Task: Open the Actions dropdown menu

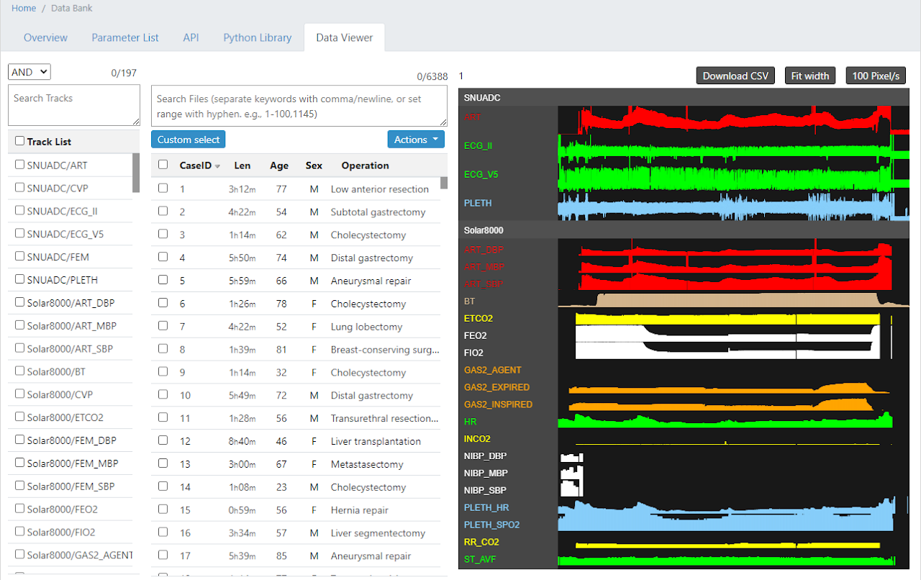Action: pos(416,140)
